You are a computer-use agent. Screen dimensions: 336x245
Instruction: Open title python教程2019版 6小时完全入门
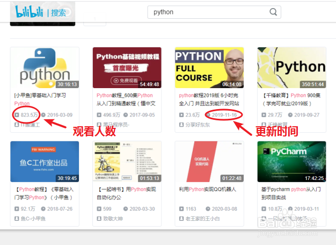209,99
